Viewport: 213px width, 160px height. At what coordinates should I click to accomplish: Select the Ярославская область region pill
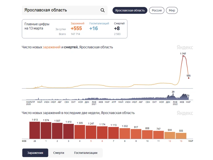[130, 11]
